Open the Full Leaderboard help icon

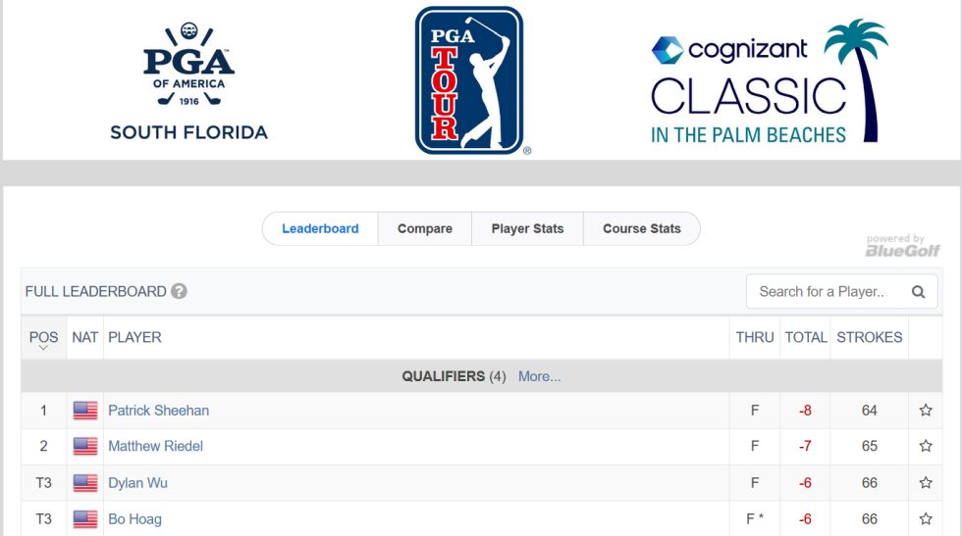click(179, 291)
